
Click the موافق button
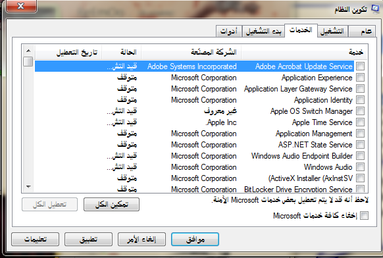point(195,239)
